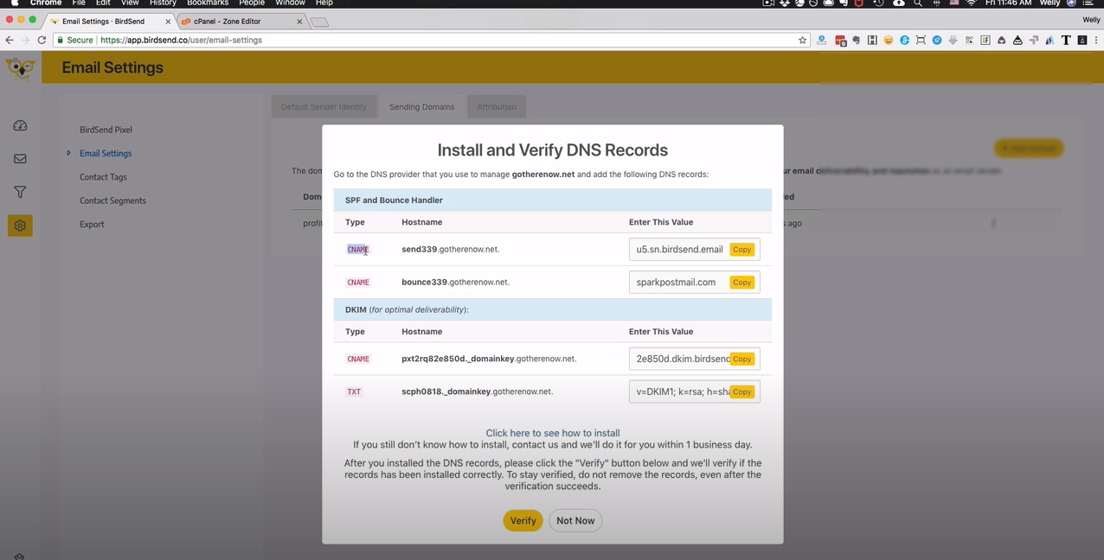Click the TXT record type label

354,391
